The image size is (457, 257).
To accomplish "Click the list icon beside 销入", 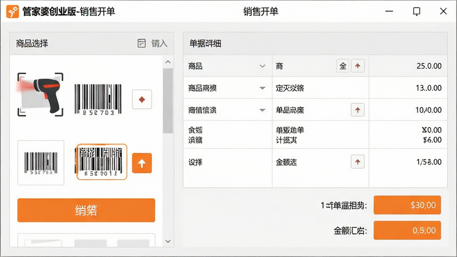I will (141, 43).
